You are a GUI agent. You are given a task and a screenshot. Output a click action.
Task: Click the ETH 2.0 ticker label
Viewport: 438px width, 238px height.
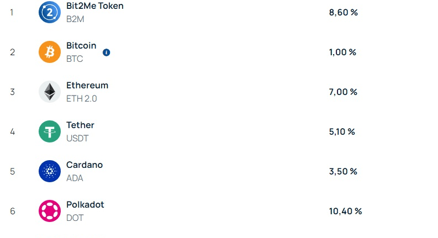click(x=82, y=98)
